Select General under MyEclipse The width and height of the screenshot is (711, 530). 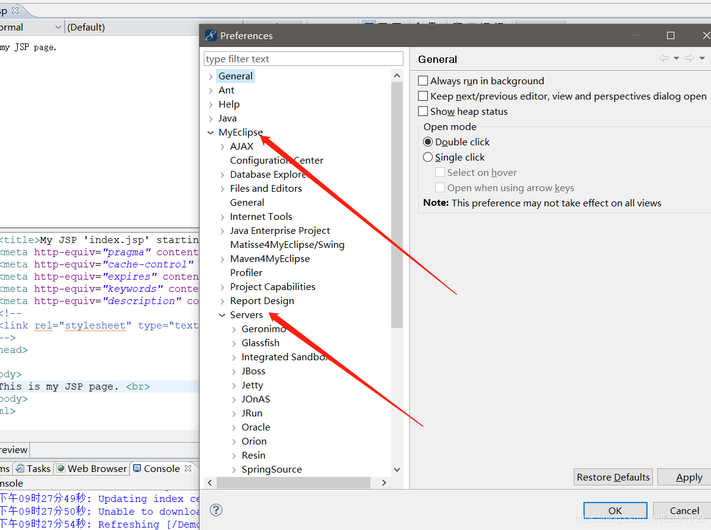click(x=247, y=202)
